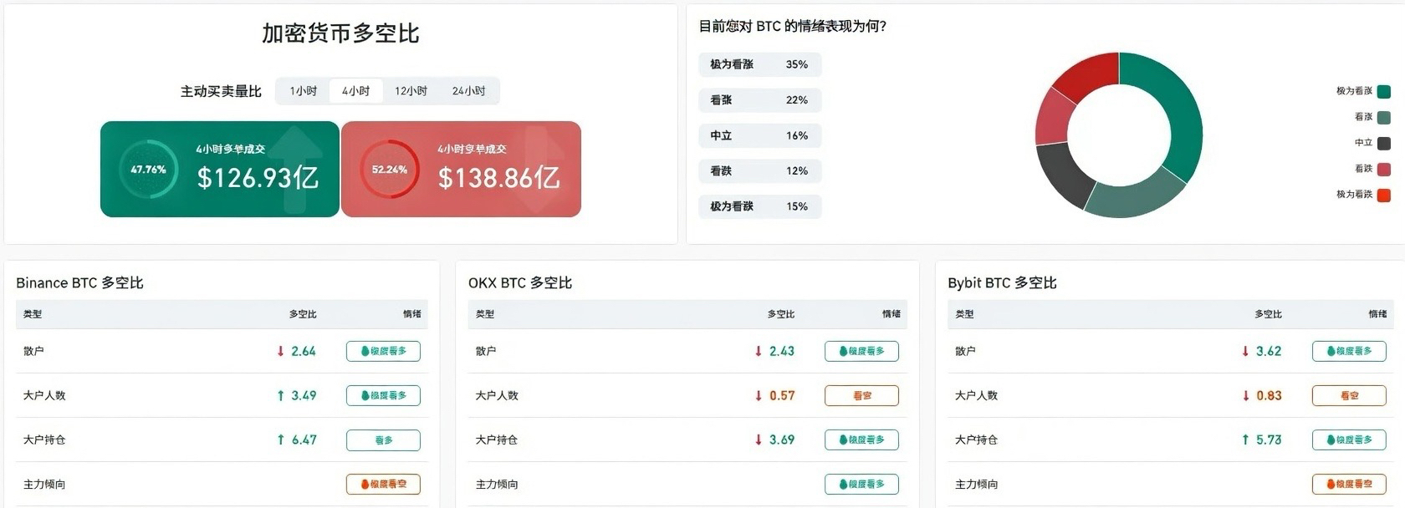
Task: Click Binance 主力倾向 极度看空 badge
Action: pos(383,485)
